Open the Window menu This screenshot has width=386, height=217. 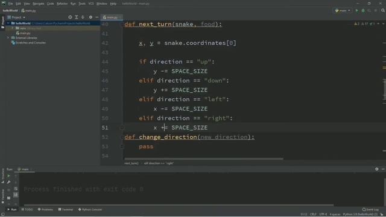(102, 4)
